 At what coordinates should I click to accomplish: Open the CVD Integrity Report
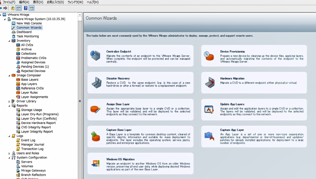tap(36, 127)
